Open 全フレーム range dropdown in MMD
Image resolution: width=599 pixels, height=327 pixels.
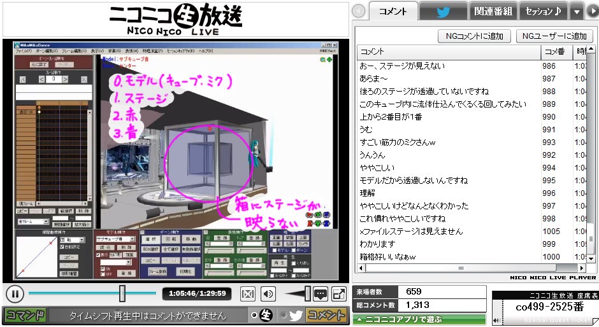pyautogui.click(x=33, y=221)
